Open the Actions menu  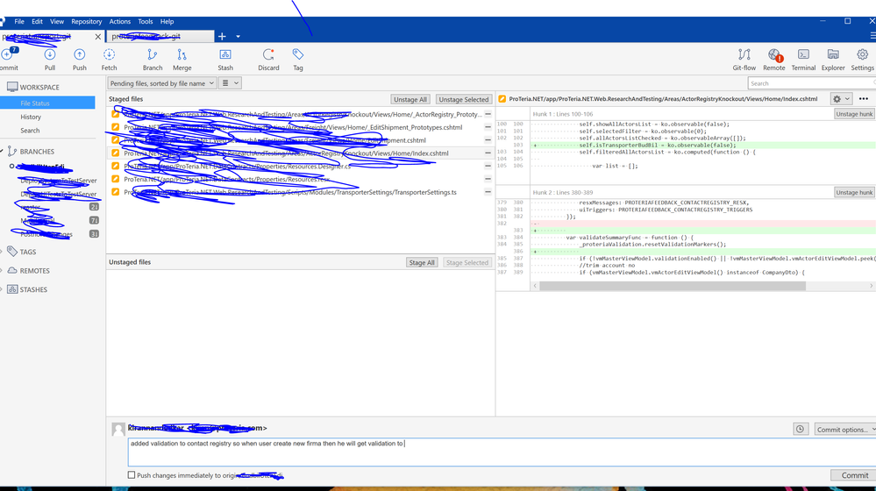pyautogui.click(x=119, y=21)
